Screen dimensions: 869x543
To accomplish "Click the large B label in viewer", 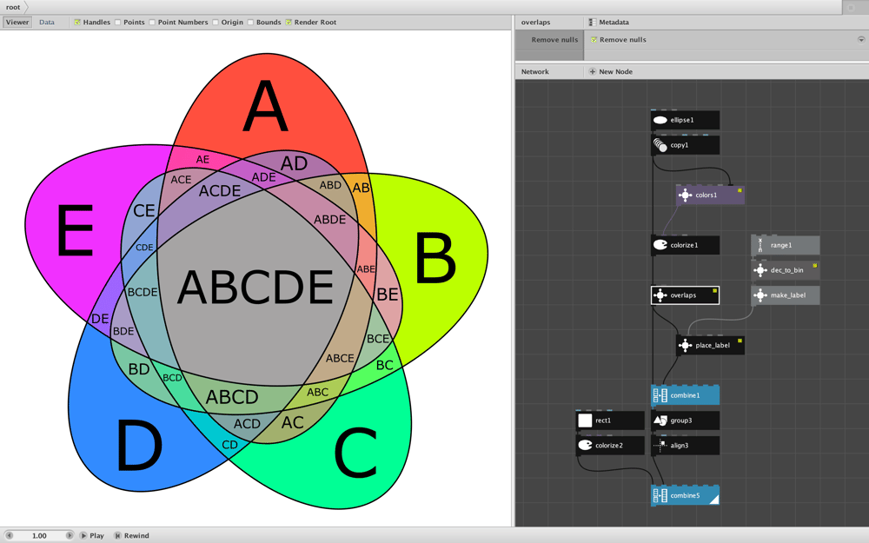I will 436,258.
